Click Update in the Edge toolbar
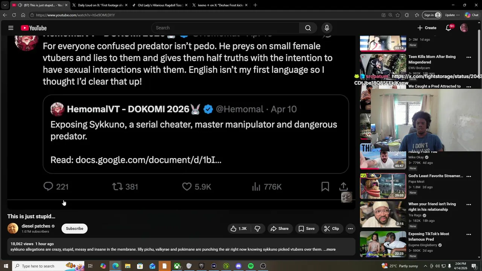Viewport: 482px width, 271px height. (450, 15)
